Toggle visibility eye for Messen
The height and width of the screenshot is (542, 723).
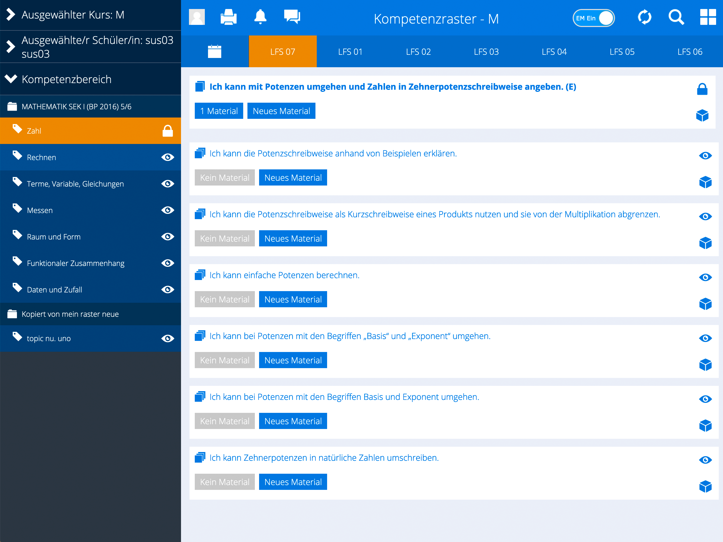tap(168, 210)
